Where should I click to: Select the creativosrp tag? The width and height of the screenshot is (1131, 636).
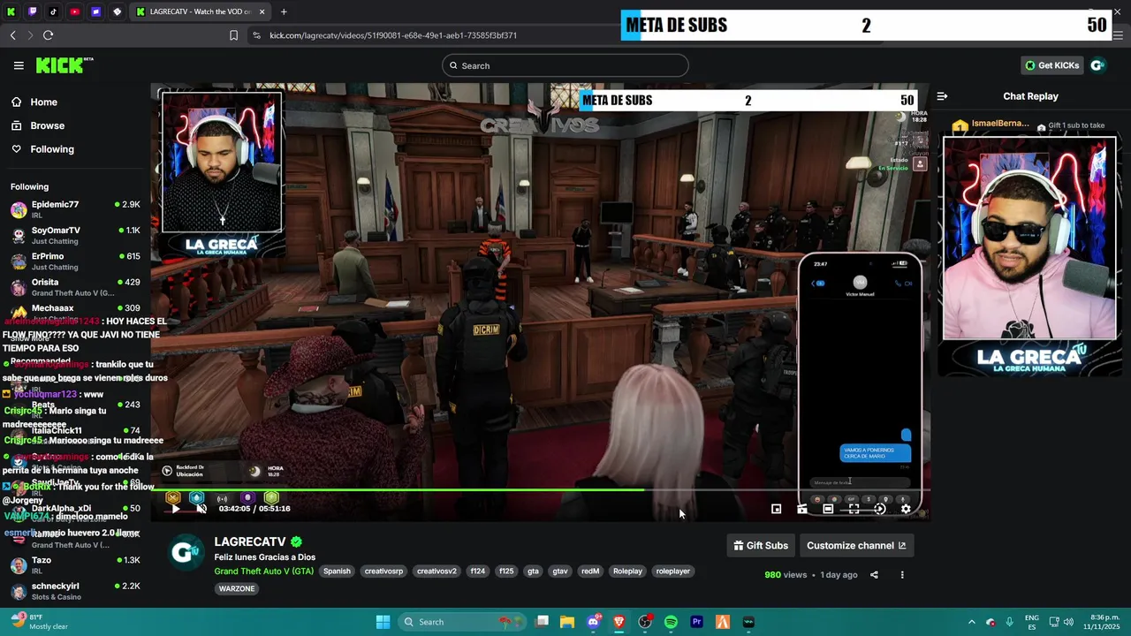tap(383, 572)
